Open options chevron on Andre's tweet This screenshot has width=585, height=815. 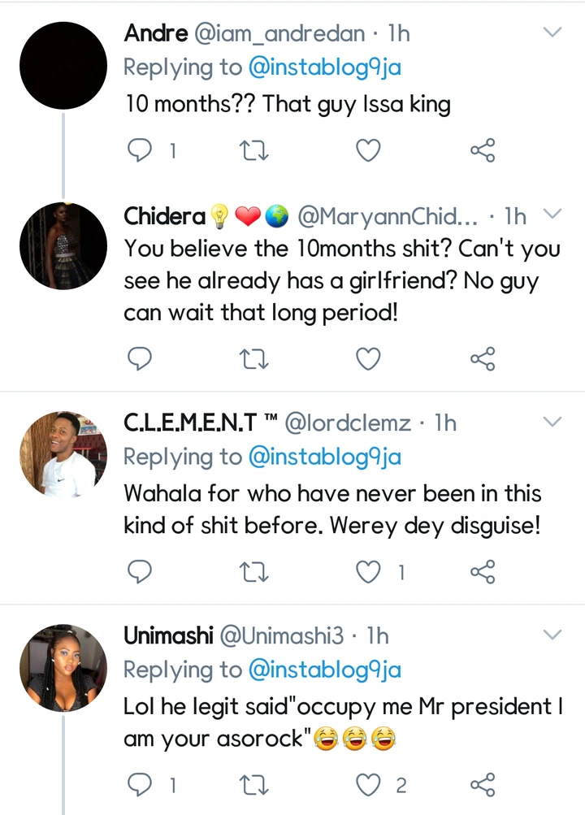pos(552,33)
